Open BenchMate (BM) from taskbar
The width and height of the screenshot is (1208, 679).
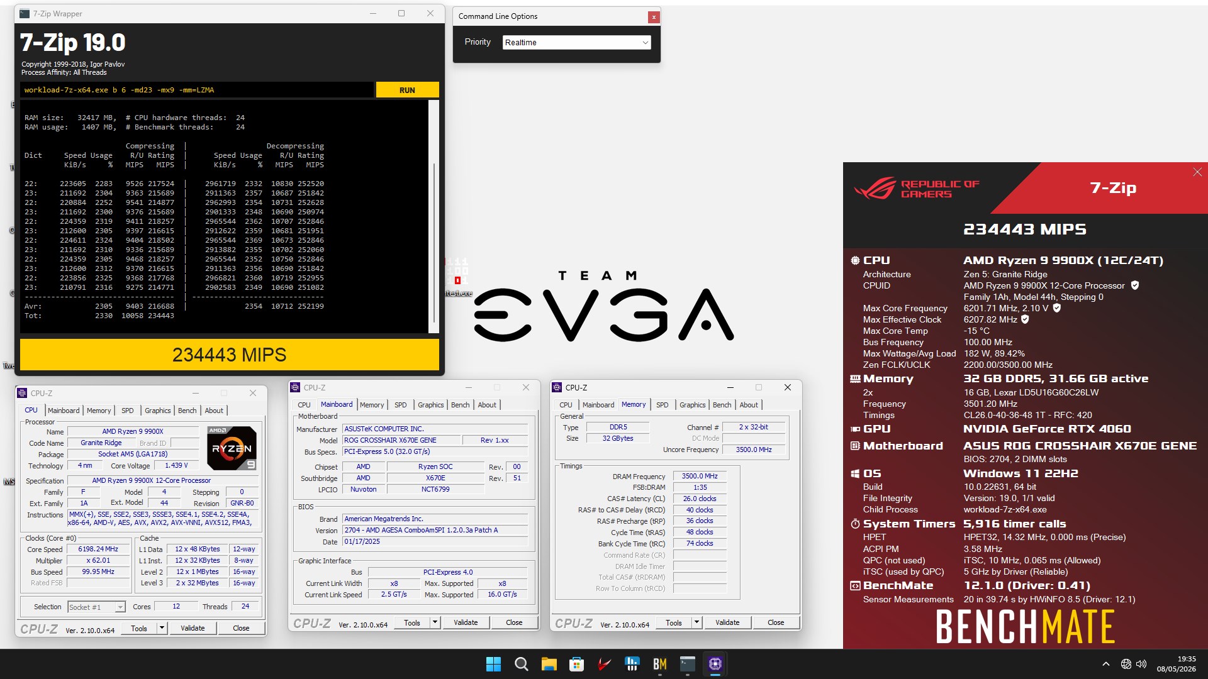(660, 664)
